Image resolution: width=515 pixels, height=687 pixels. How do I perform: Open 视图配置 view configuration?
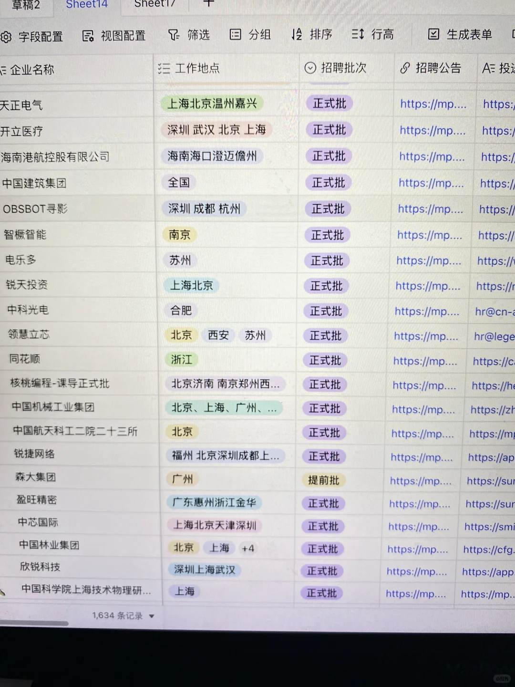87,35
